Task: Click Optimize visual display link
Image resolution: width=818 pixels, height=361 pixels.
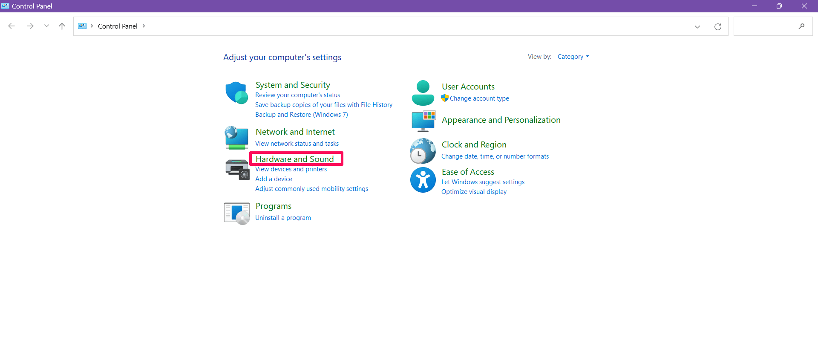Action: coord(474,192)
